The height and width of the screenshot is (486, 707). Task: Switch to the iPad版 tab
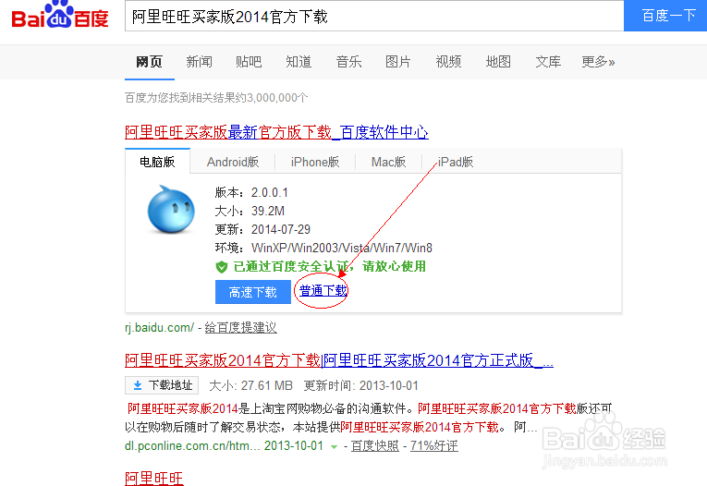(x=456, y=162)
